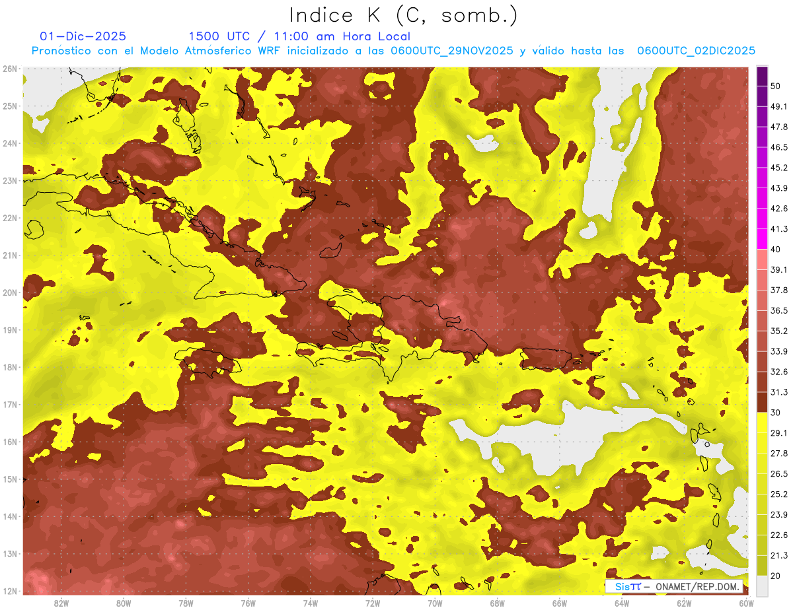Click the longitude axis label "72W"

click(373, 603)
